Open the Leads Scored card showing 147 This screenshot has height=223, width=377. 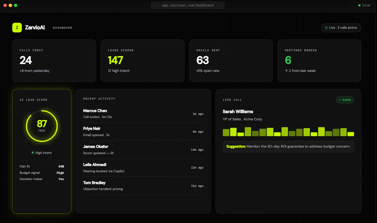pyautogui.click(x=143, y=61)
